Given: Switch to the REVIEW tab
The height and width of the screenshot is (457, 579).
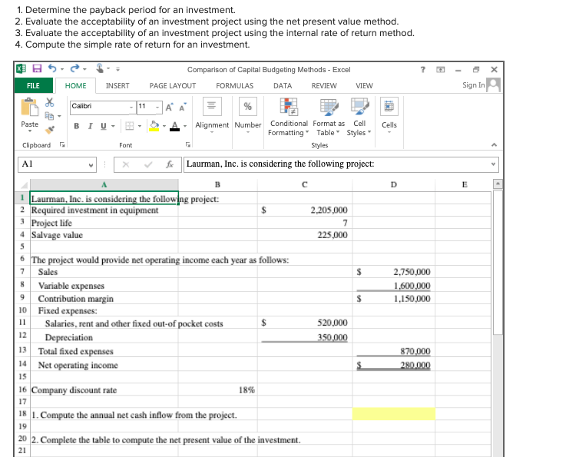Looking at the screenshot, I should click(324, 86).
